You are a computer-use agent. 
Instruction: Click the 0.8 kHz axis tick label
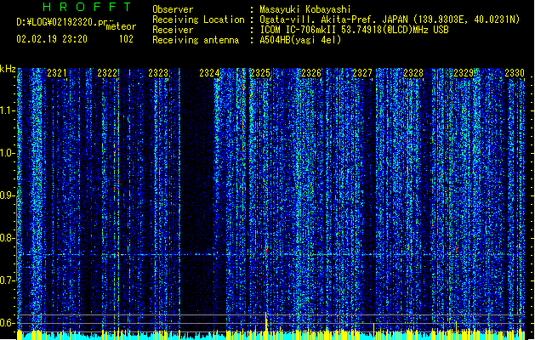(7, 238)
